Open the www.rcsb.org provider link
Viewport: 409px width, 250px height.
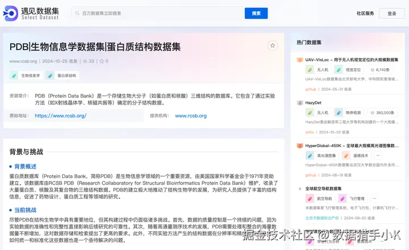[191, 115]
